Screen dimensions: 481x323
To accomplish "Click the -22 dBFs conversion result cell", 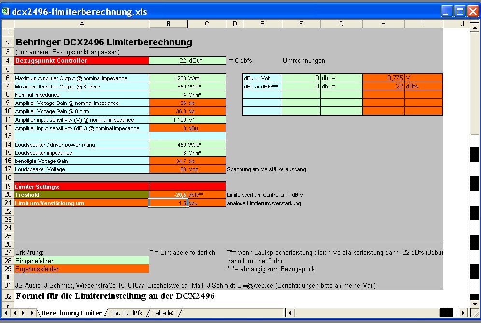I will [x=383, y=86].
